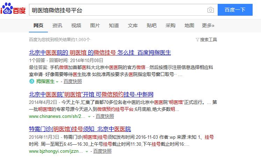Image resolution: width=261 pixels, height=159 pixels.
Task: Open 百度快照 for 拇指医生 result
Action: click(73, 81)
